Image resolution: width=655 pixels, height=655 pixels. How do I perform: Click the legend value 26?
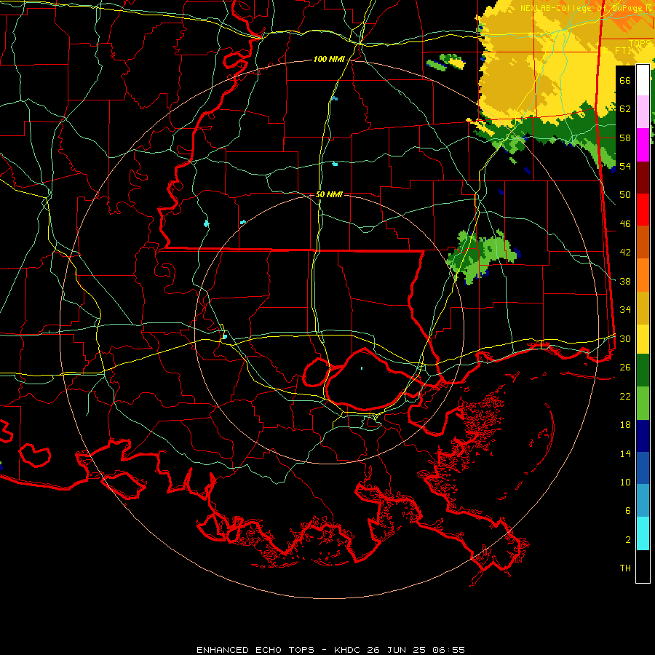click(x=625, y=368)
